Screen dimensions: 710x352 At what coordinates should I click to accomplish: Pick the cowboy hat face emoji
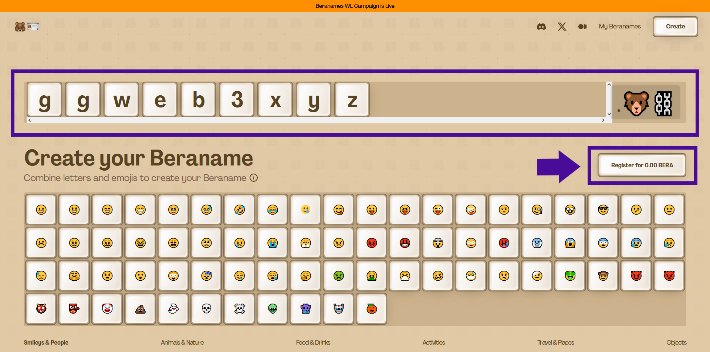tap(603, 276)
